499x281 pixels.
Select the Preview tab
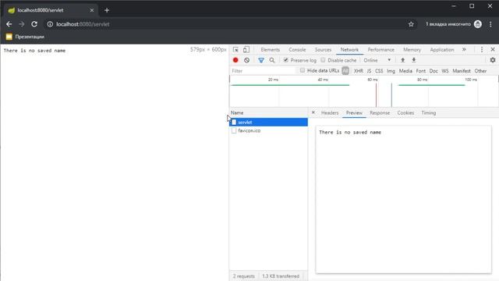(x=354, y=112)
